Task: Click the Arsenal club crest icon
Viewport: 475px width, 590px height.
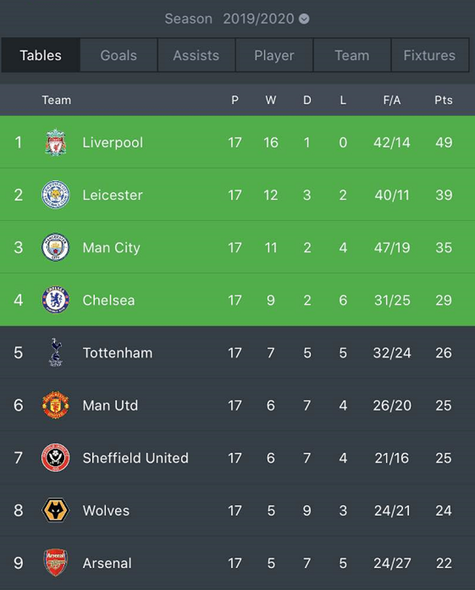Action: point(55,563)
